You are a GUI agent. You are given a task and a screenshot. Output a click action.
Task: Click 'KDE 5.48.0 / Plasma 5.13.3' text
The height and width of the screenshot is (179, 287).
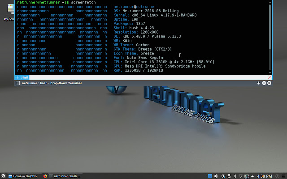coord(152,36)
